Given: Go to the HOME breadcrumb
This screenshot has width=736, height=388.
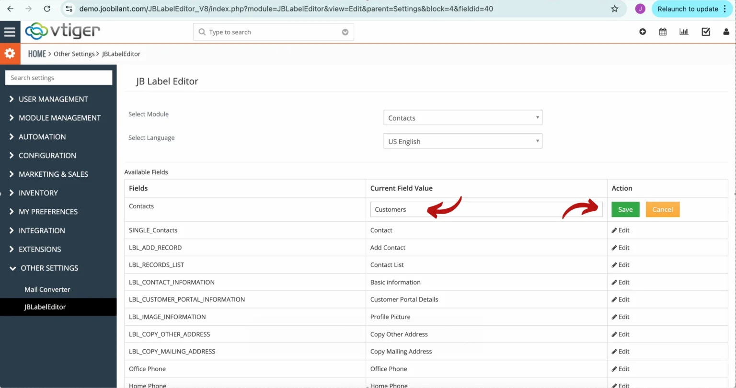Looking at the screenshot, I should [x=37, y=54].
